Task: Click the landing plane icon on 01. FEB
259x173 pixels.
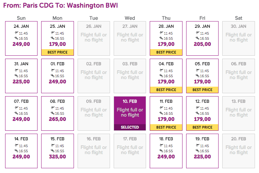Action: [52, 76]
